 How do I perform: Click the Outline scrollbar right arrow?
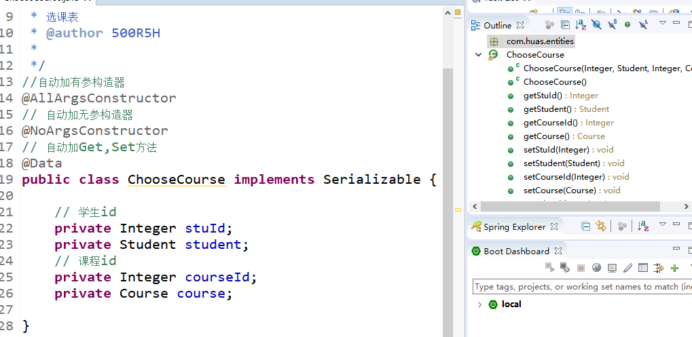tap(687, 207)
